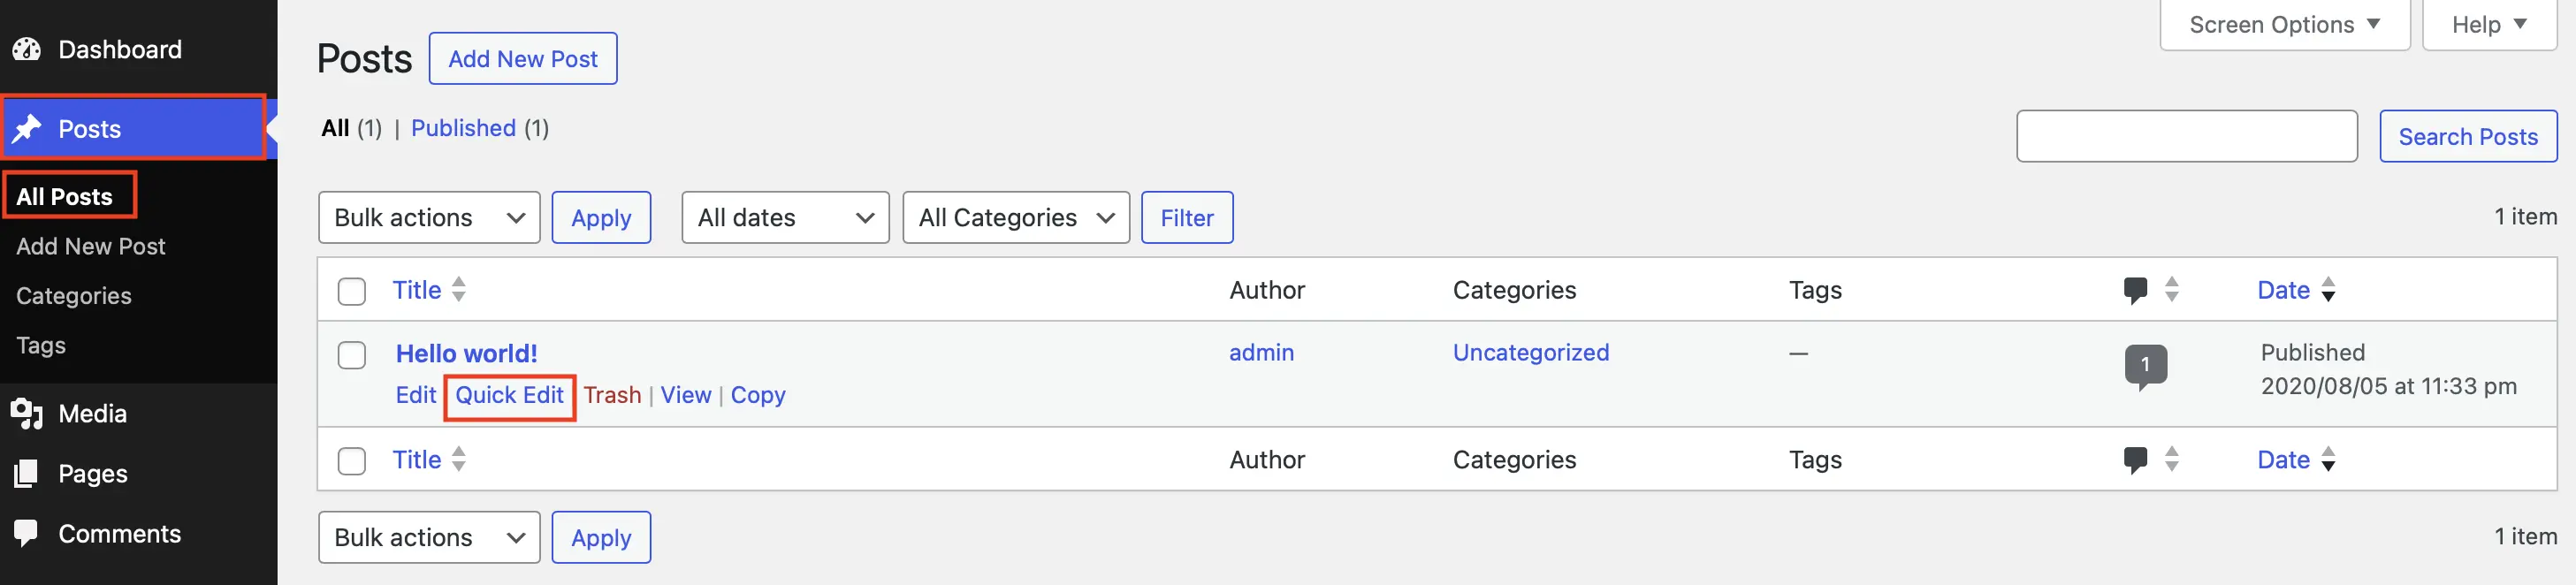
Task: Click the comment bubble column header icon
Action: 2136,289
